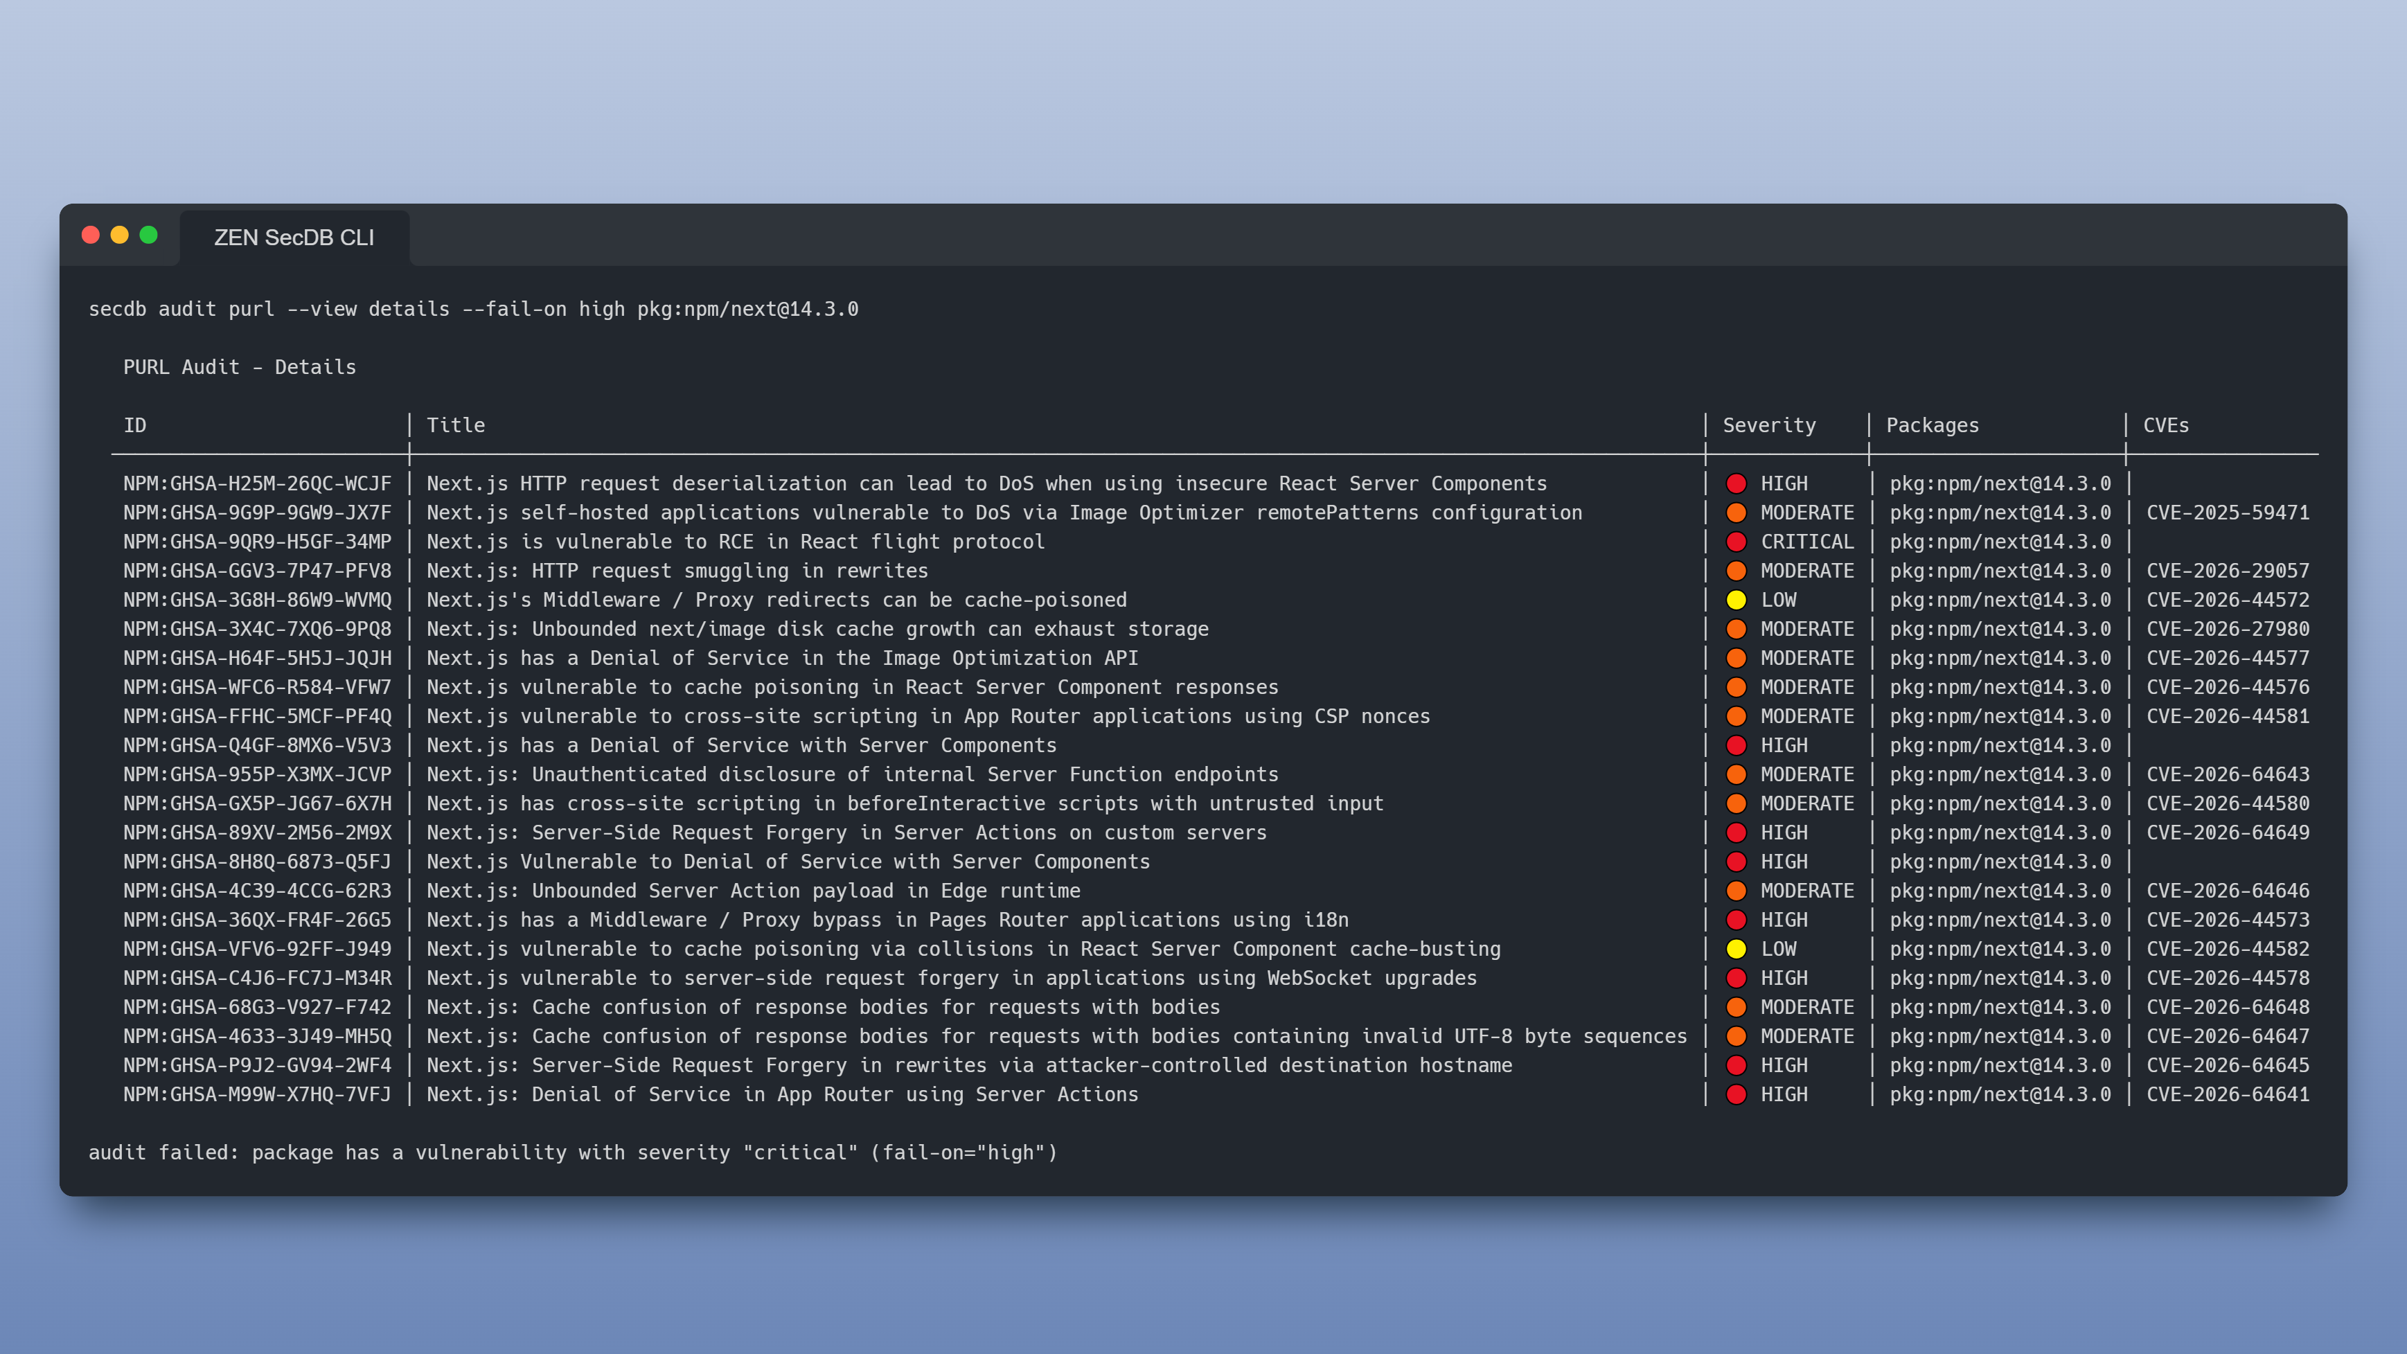Click CVE-2026-44572
Viewport: 2407px width, 1354px height.
tap(2228, 599)
